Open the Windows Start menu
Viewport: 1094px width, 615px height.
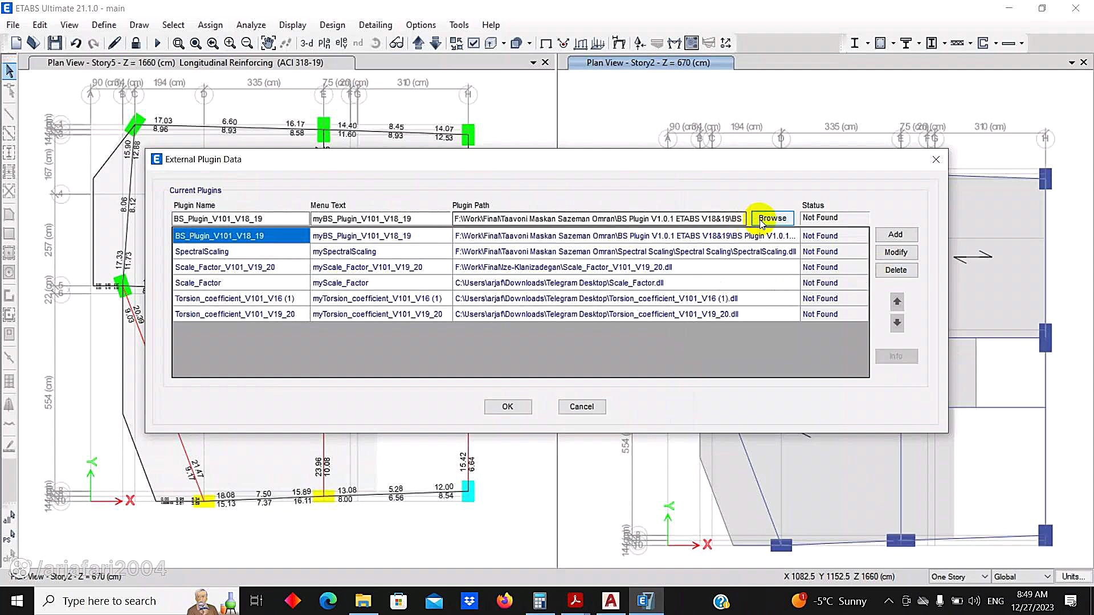point(17,601)
